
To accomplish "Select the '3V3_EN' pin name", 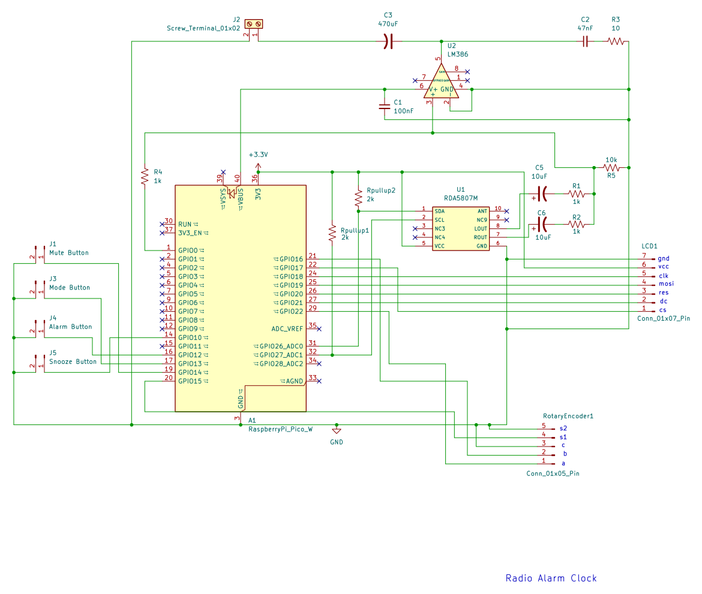I will pyautogui.click(x=190, y=233).
